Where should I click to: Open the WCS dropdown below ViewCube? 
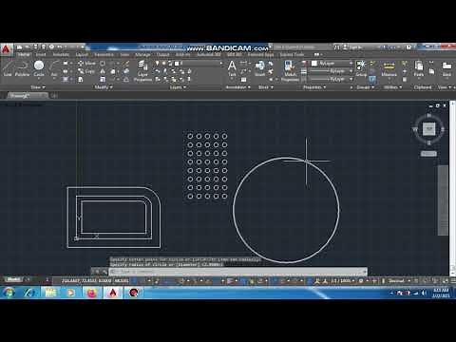click(x=428, y=154)
